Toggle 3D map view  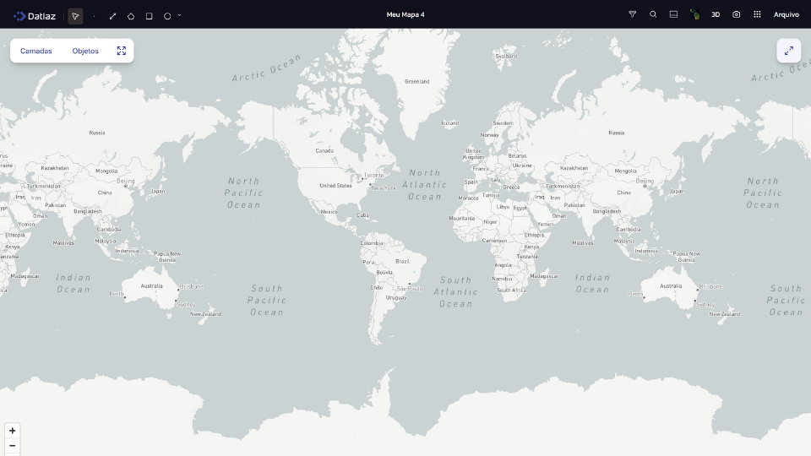716,14
